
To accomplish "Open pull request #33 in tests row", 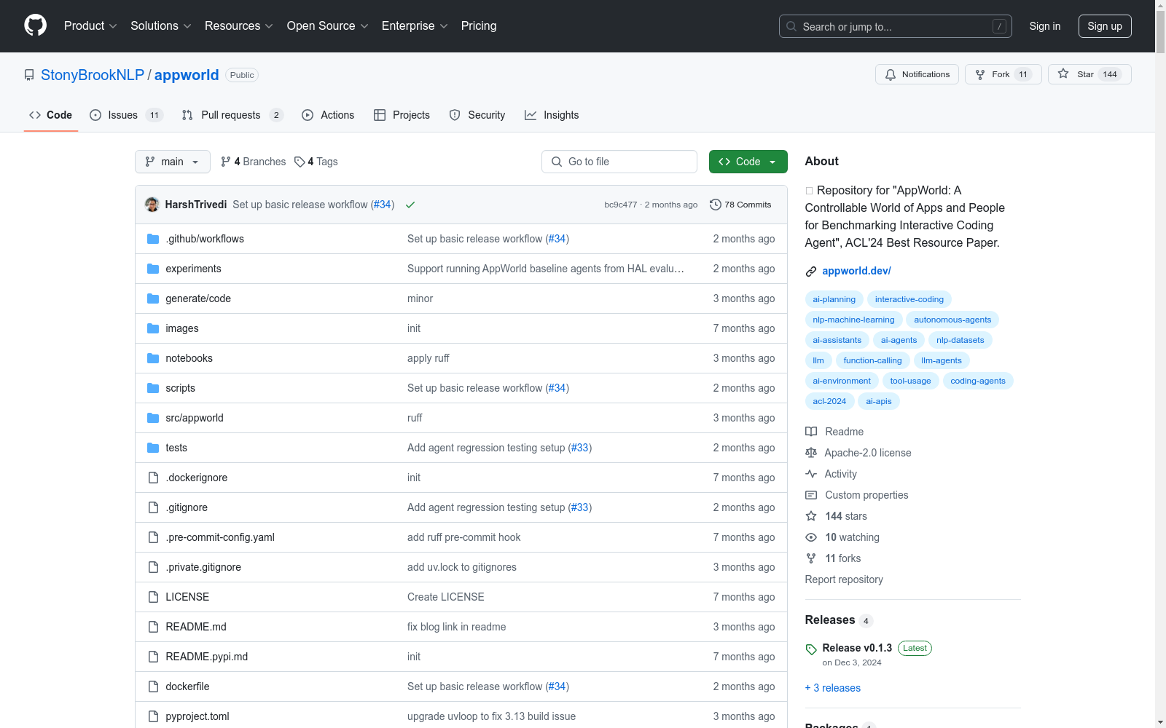I will click(x=580, y=448).
